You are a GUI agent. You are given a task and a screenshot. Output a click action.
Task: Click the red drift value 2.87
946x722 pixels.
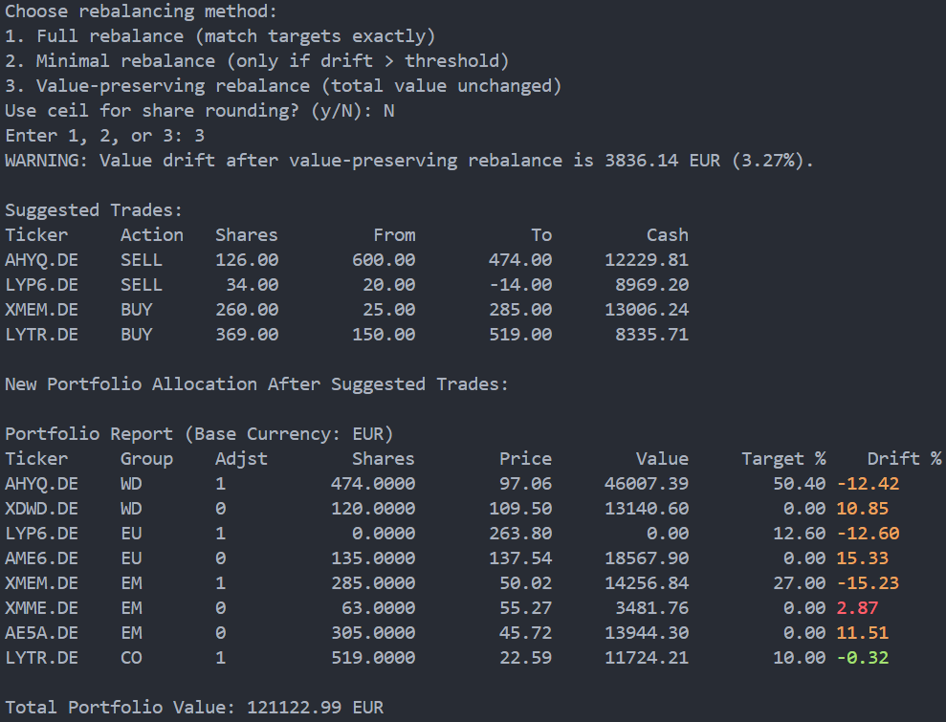(857, 608)
